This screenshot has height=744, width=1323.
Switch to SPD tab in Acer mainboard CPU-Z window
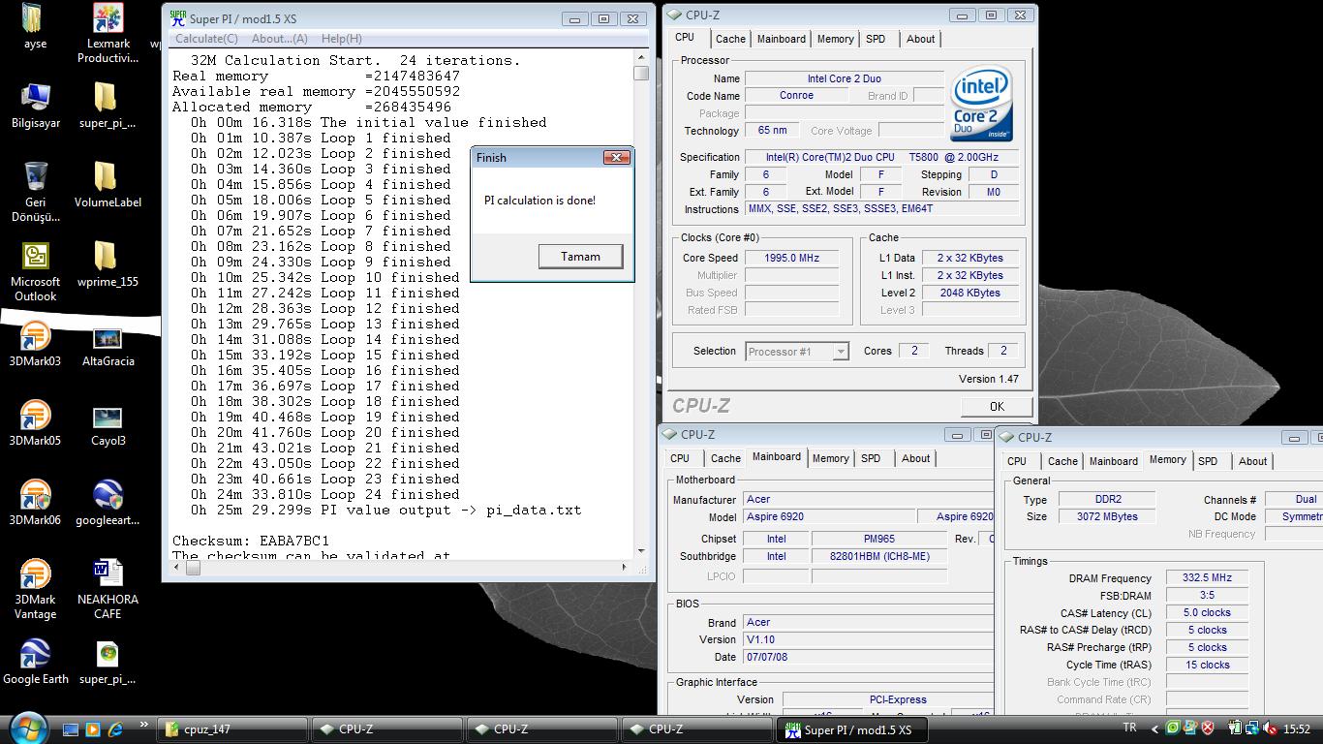tap(871, 459)
